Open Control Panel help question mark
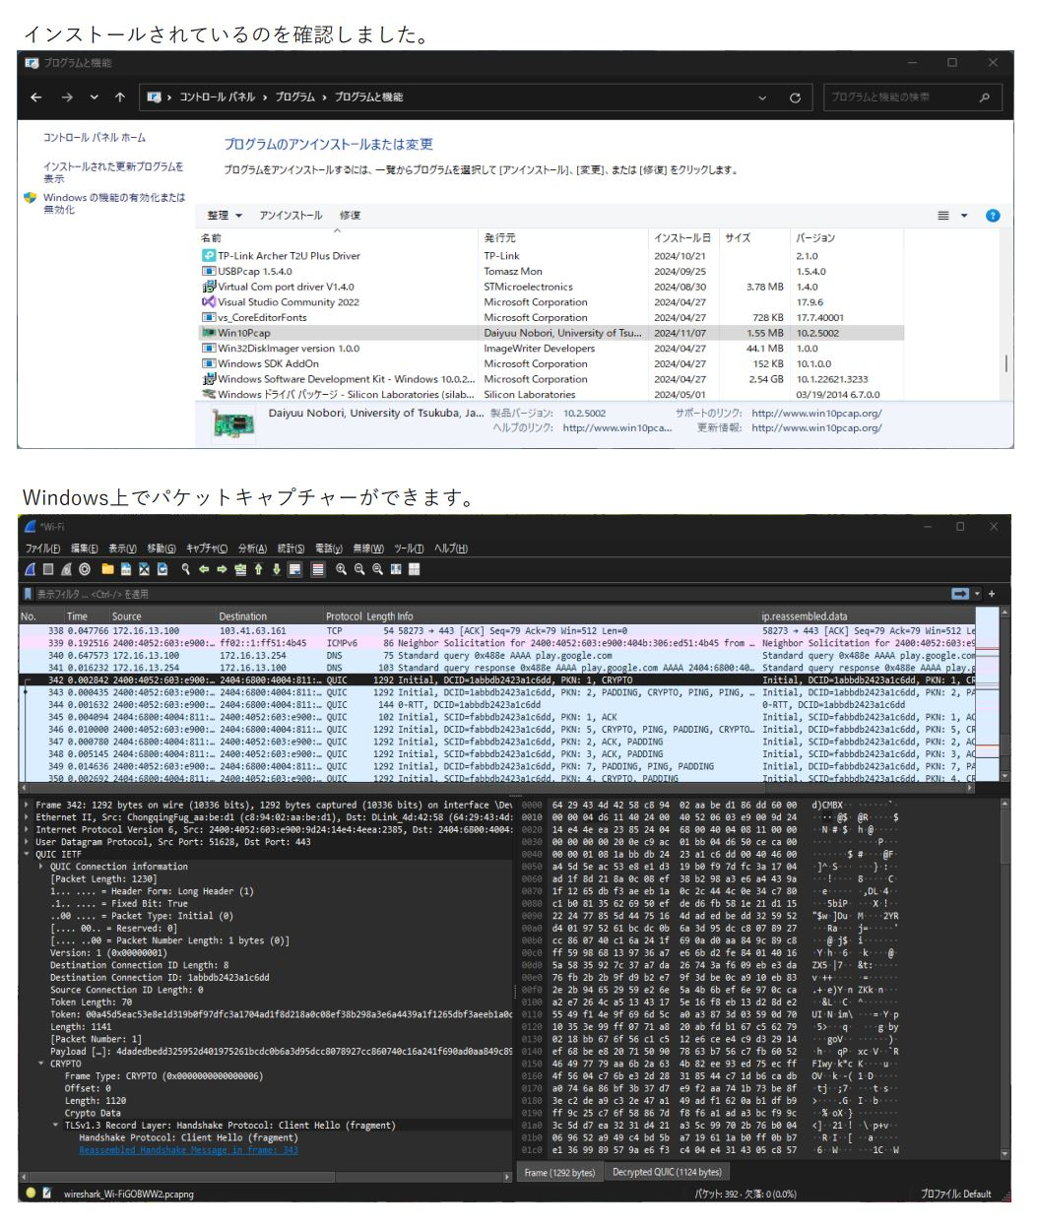This screenshot has width=1037, height=1229. click(993, 216)
